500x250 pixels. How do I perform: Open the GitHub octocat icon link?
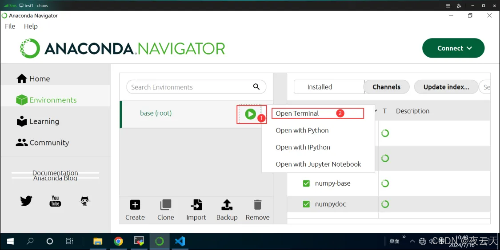click(x=84, y=201)
